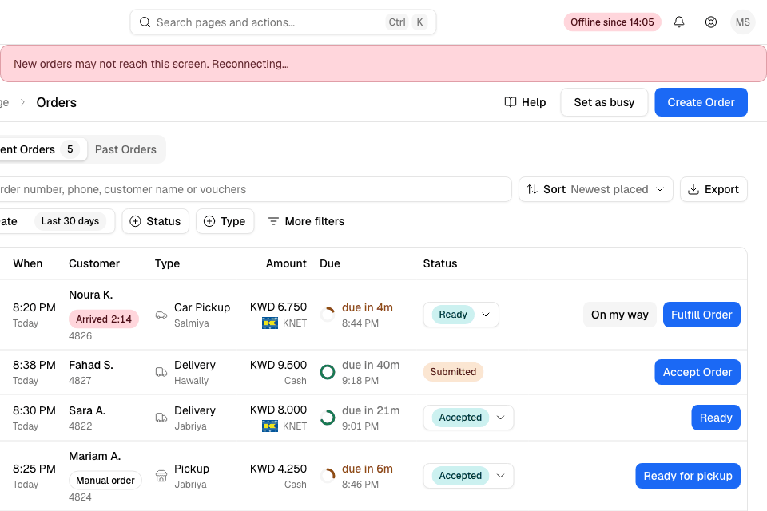Open the support lifebuoy icon
767x511 pixels.
pyautogui.click(x=711, y=22)
